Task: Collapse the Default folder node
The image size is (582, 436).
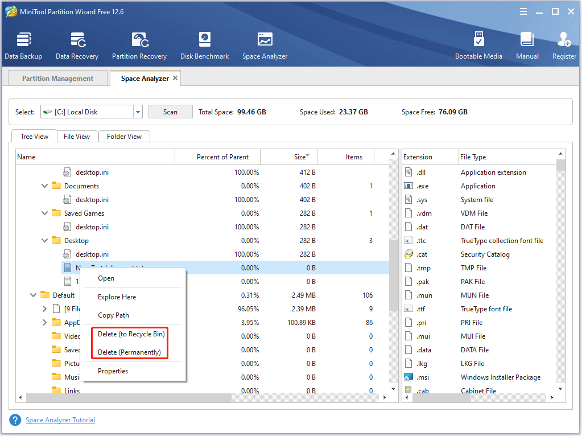Action: 33,295
